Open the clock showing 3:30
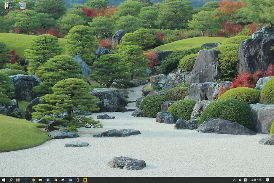 tap(256, 180)
